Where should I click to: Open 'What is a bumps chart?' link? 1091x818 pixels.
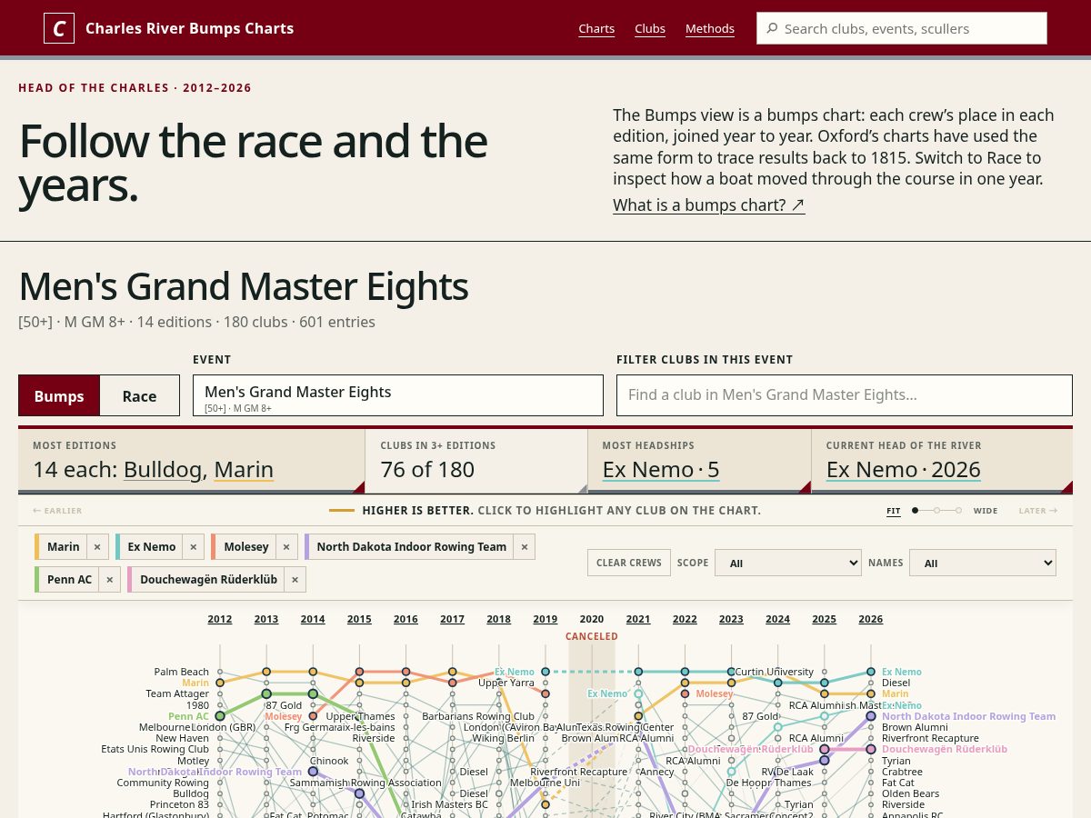(x=709, y=205)
